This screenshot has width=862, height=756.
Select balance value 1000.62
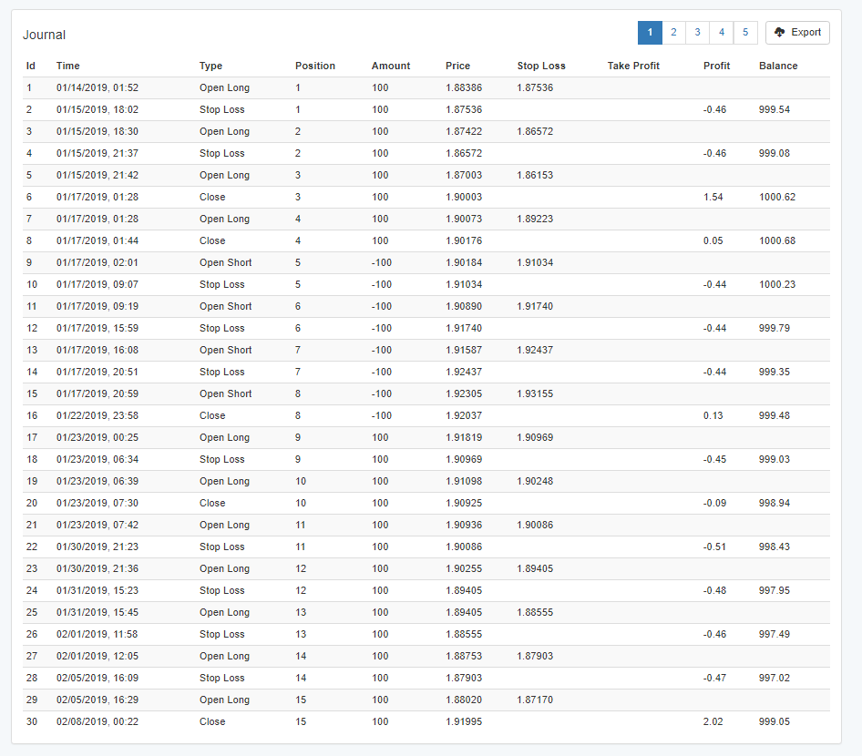click(777, 198)
